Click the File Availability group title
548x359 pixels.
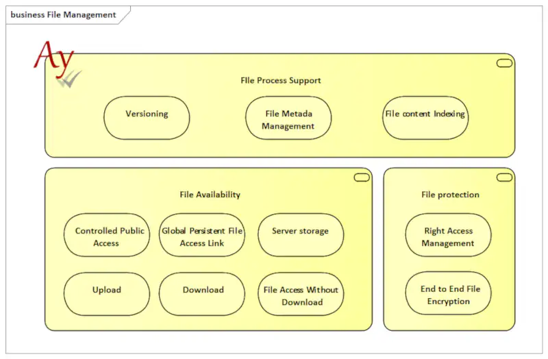pyautogui.click(x=210, y=195)
